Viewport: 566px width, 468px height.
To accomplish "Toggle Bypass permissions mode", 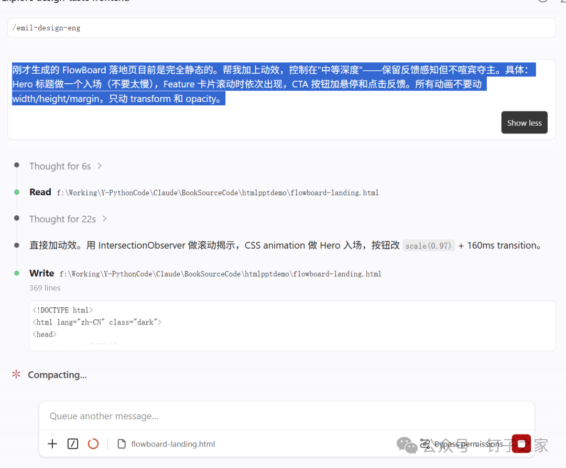I will tap(462, 444).
